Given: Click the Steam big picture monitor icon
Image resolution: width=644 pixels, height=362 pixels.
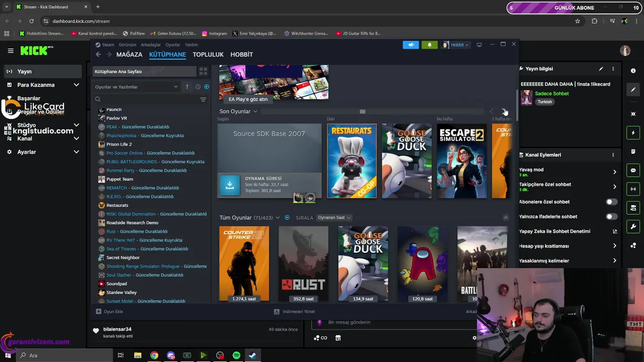Looking at the screenshot, I should tap(479, 45).
